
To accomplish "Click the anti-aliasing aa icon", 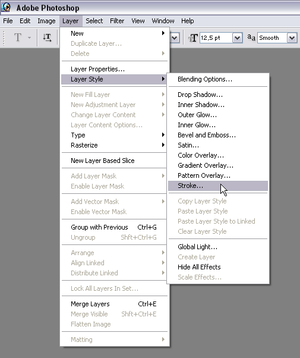I will coord(251,37).
